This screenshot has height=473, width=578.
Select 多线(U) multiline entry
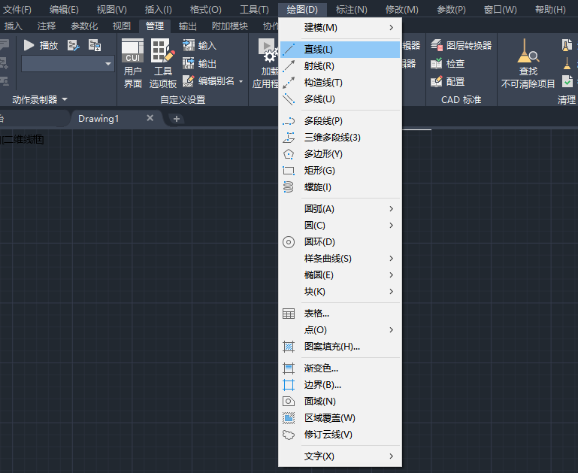point(340,99)
